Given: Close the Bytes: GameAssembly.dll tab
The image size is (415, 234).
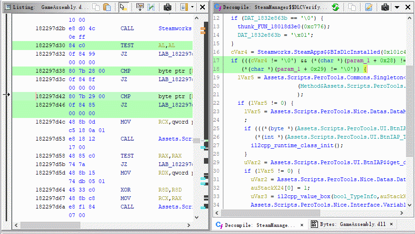Looking at the screenshot, I should click(x=392, y=225).
